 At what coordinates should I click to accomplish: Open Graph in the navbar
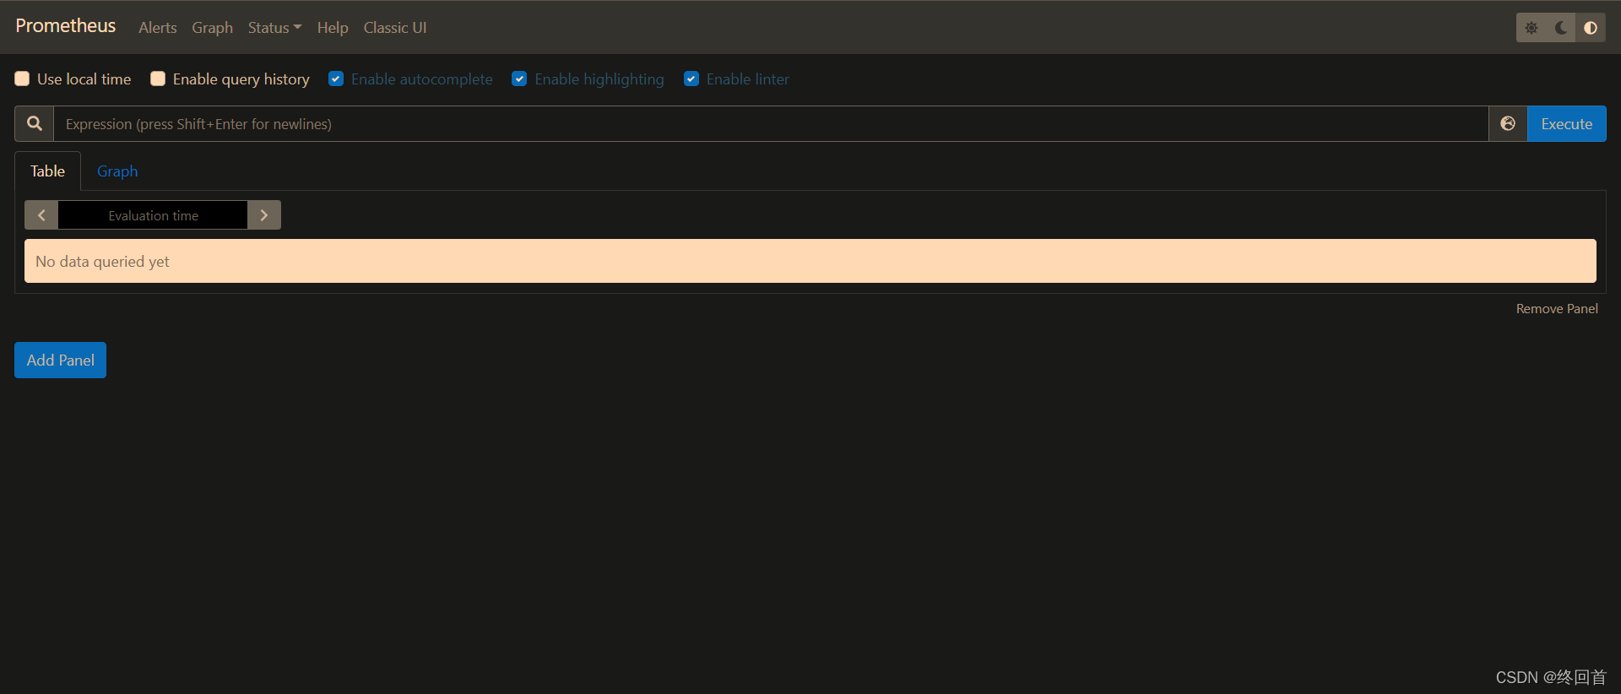212,28
